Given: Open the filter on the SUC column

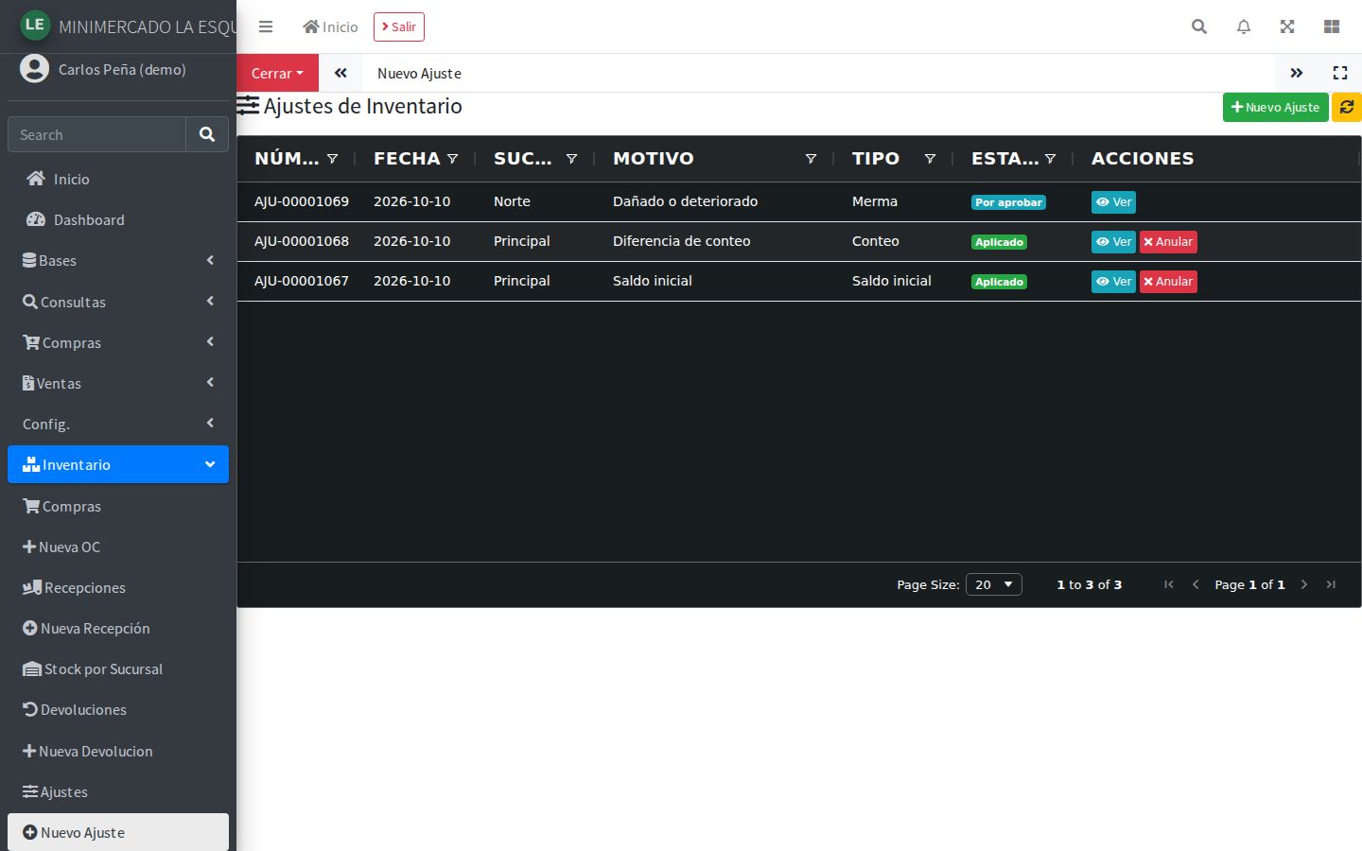Looking at the screenshot, I should (571, 159).
